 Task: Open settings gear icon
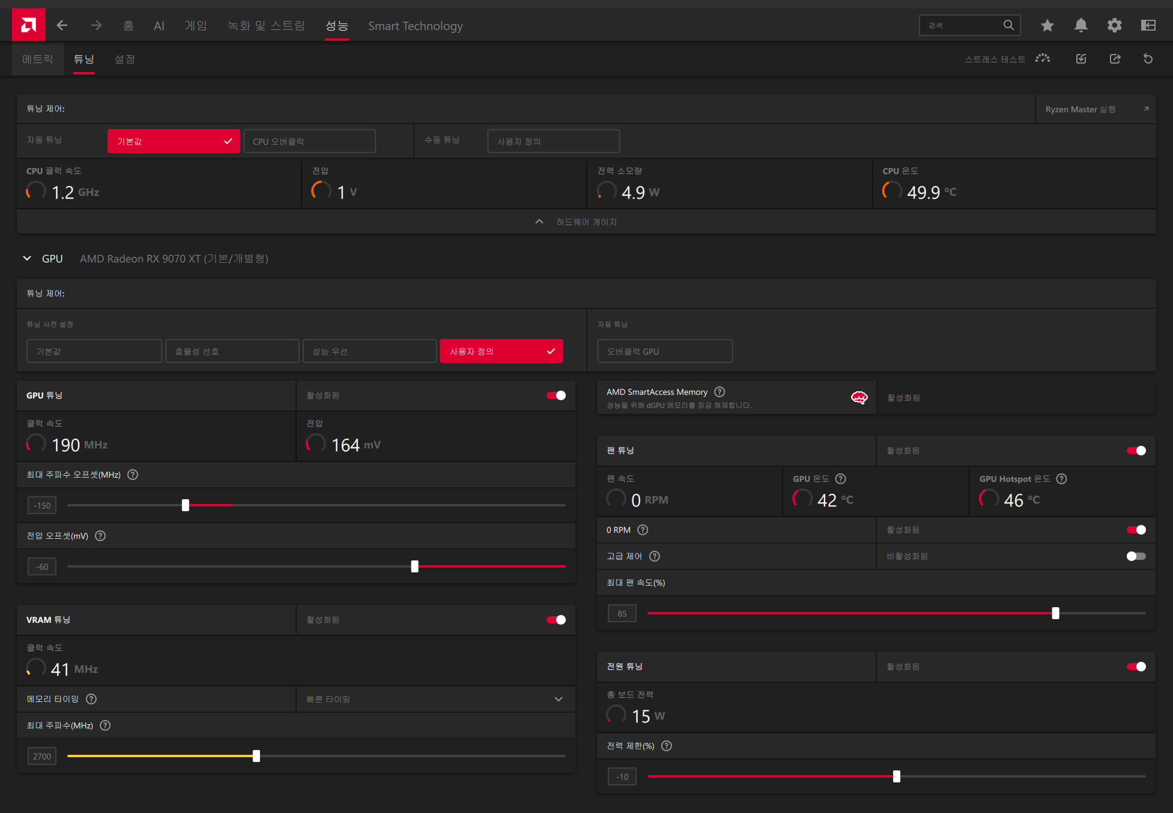[1114, 25]
